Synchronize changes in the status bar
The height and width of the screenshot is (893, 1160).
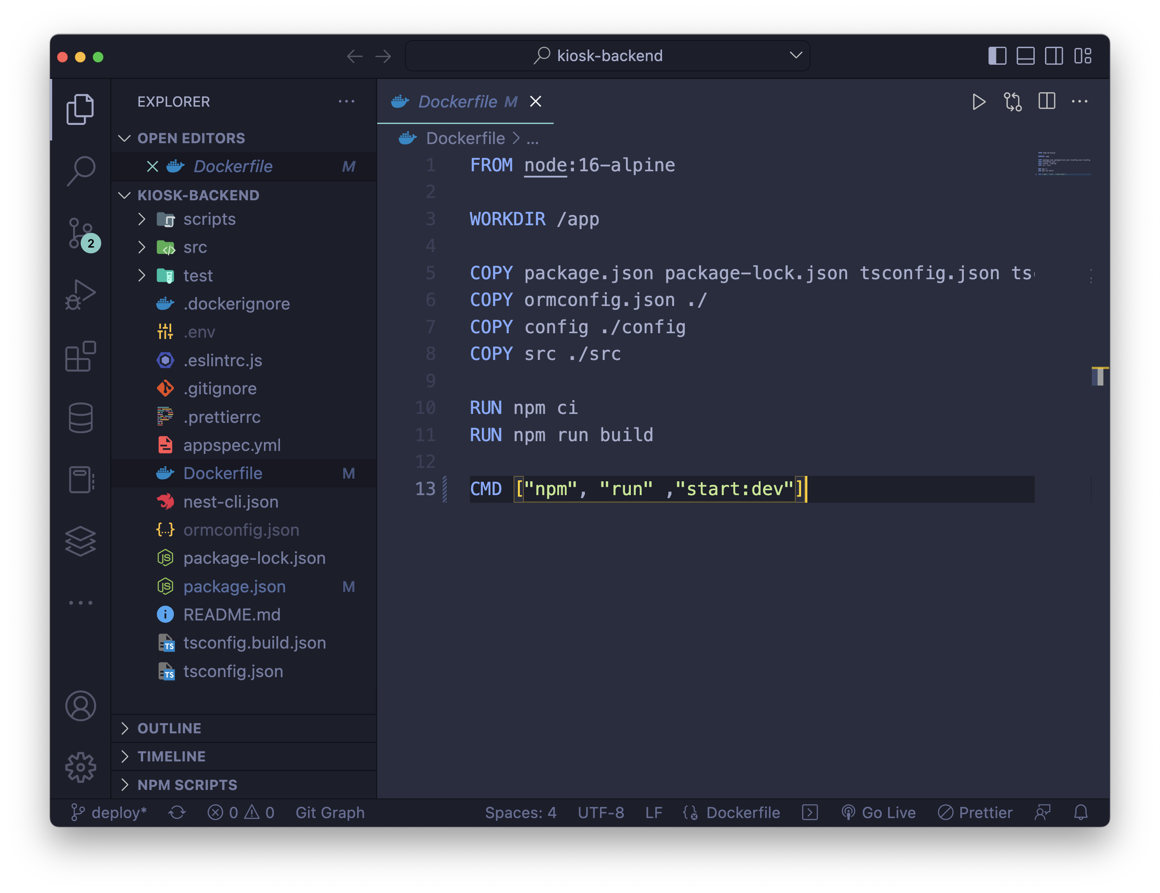pyautogui.click(x=177, y=813)
